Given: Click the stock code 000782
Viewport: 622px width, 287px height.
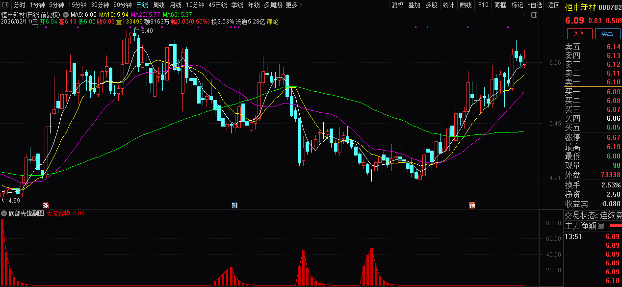Looking at the screenshot, I should (611, 8).
